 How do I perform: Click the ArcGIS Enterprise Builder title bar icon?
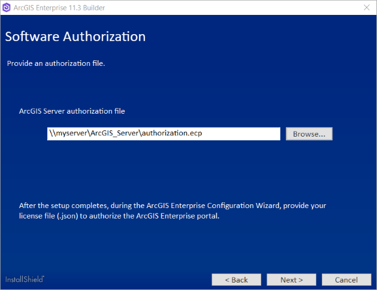[x=9, y=9]
